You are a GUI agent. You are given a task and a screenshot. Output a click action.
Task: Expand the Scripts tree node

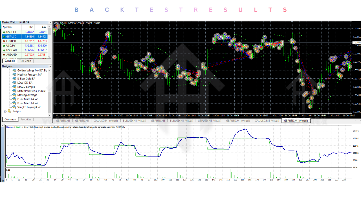point(5,111)
